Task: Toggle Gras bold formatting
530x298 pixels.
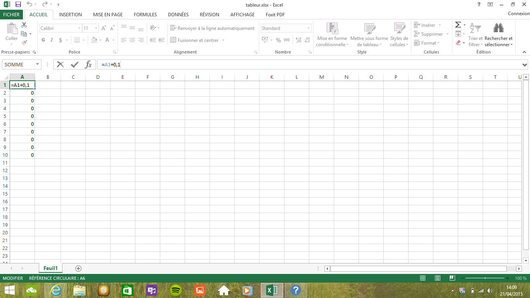Action: click(43, 40)
